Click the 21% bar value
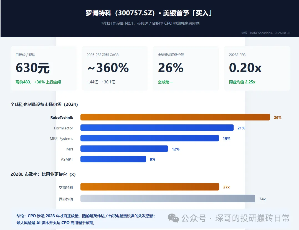 [241, 128]
